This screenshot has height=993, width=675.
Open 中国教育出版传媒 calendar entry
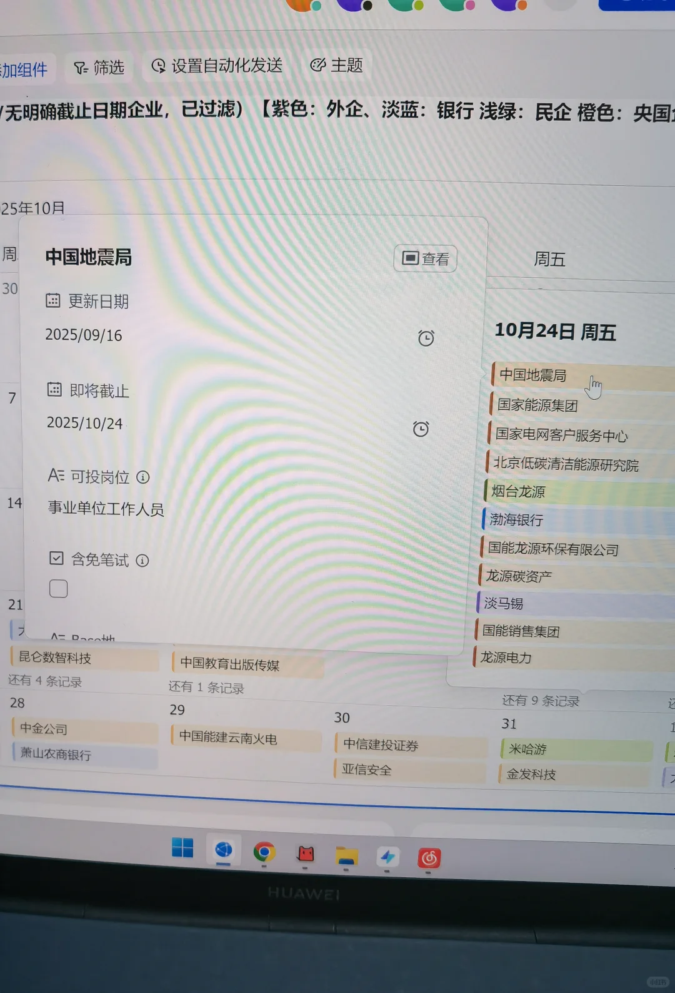[248, 665]
